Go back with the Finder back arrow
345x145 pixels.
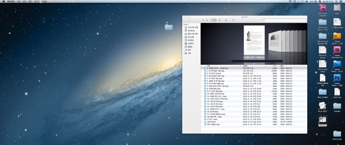point(186,20)
